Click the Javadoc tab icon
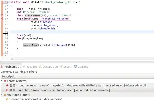Screen dimensions: 154x107 24,66
